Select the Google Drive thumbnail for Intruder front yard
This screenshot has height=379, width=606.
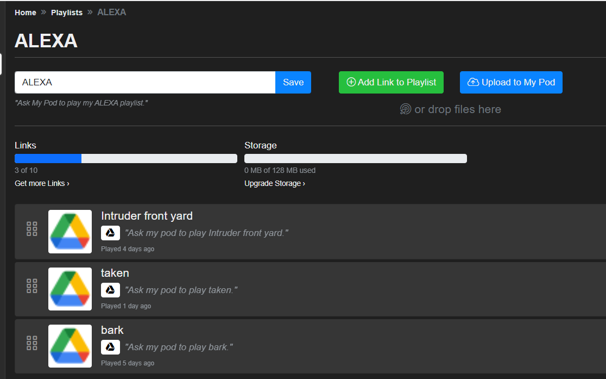(x=70, y=232)
